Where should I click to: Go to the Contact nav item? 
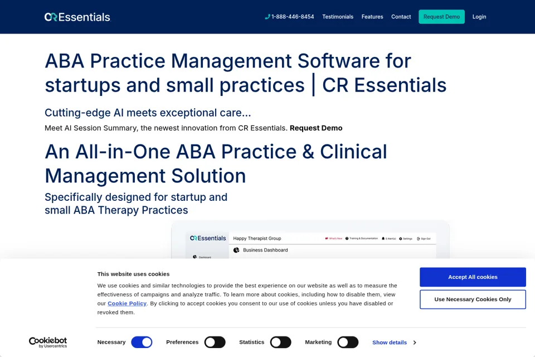pyautogui.click(x=401, y=17)
